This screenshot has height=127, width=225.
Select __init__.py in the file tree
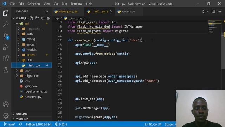(32, 65)
